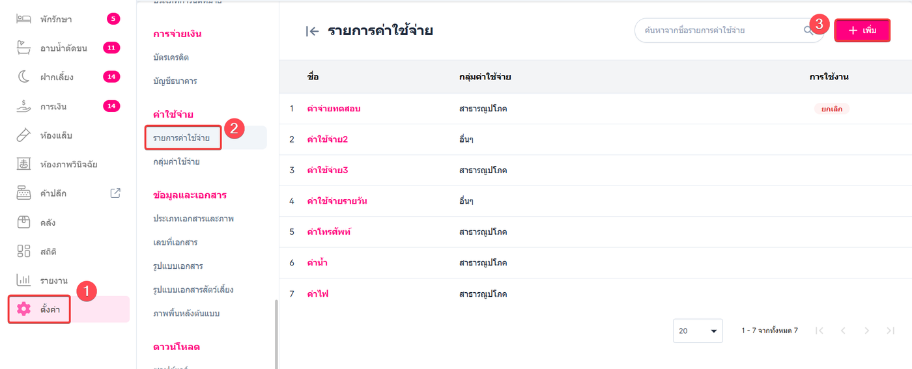Screen dimensions: 912x369
Task: Select บัตรเครดิต in the settings menu
Action: pyautogui.click(x=171, y=57)
